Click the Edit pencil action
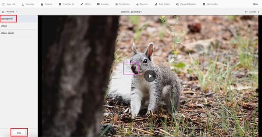262x137 pixels. [86, 4]
